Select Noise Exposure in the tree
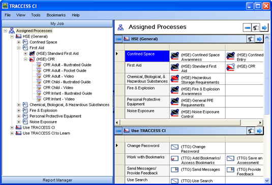272x185 pixels. (x=43, y=122)
